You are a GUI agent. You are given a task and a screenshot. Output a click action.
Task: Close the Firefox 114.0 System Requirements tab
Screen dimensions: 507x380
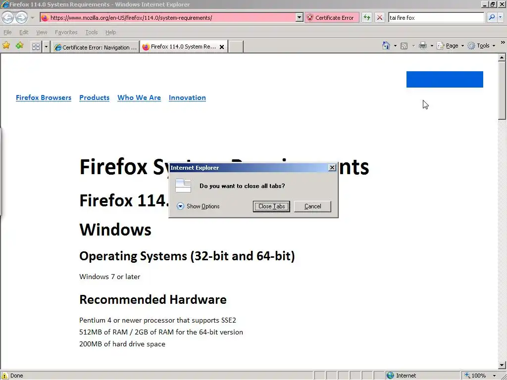pos(222,47)
